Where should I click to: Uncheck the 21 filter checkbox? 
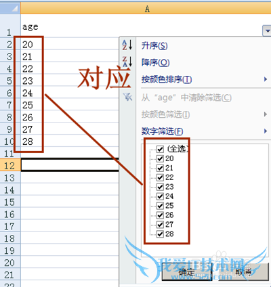click(x=160, y=168)
